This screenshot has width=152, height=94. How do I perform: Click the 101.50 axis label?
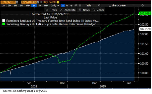[144, 44]
